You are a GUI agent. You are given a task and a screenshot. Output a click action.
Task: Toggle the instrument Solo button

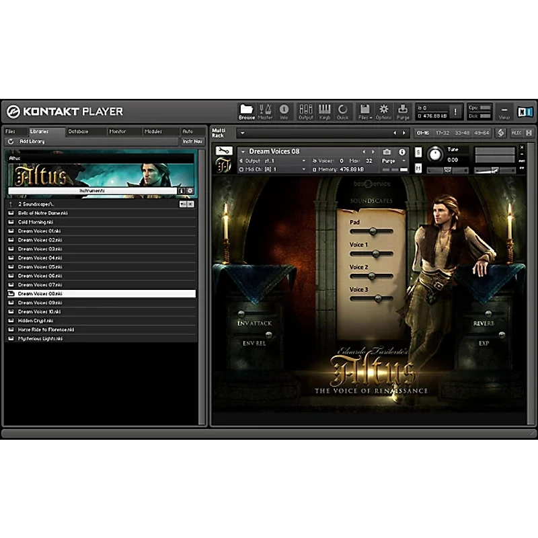[x=418, y=152]
